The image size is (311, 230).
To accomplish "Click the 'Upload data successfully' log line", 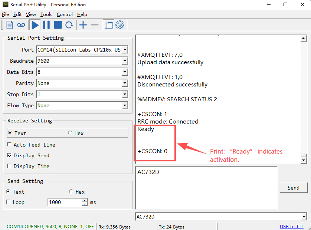I will click(x=170, y=62).
